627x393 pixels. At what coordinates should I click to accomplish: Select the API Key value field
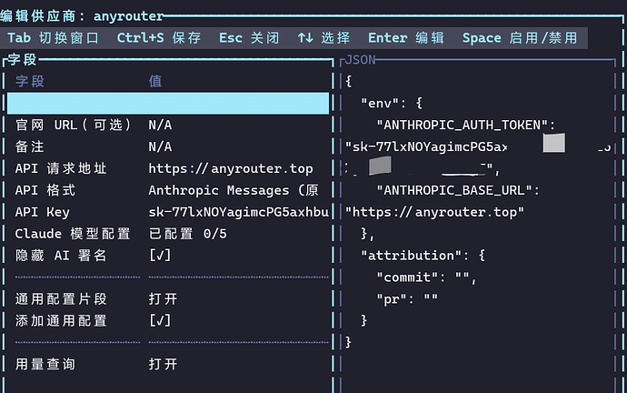click(x=238, y=212)
